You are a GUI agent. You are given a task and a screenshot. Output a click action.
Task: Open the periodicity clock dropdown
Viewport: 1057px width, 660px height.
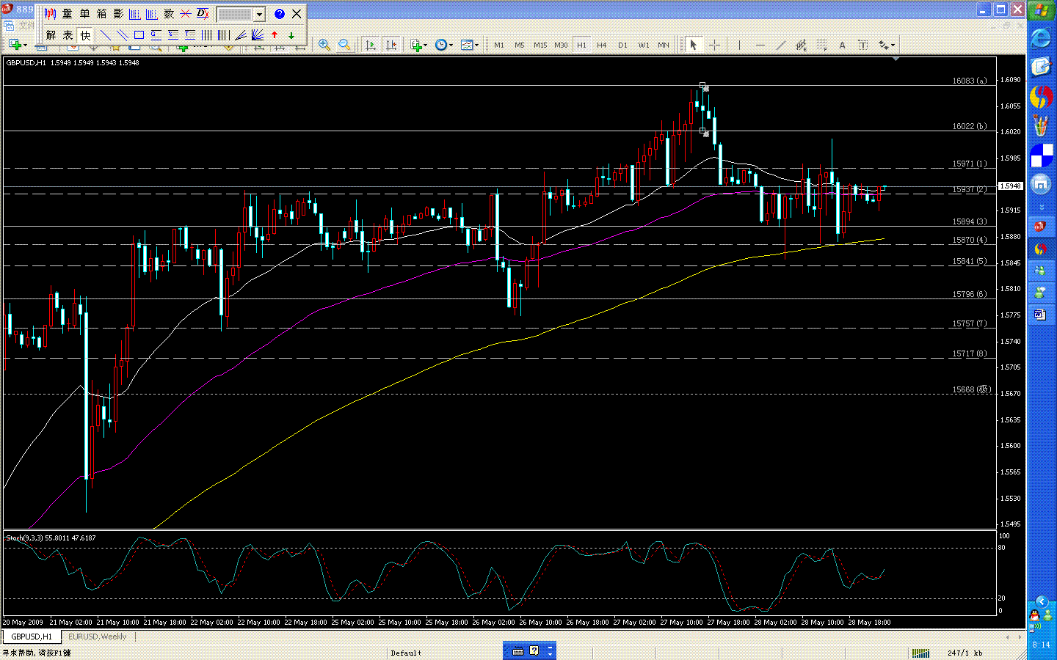point(443,45)
